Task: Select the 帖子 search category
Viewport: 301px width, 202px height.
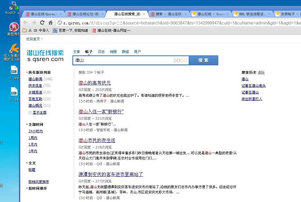Action: coord(89,52)
